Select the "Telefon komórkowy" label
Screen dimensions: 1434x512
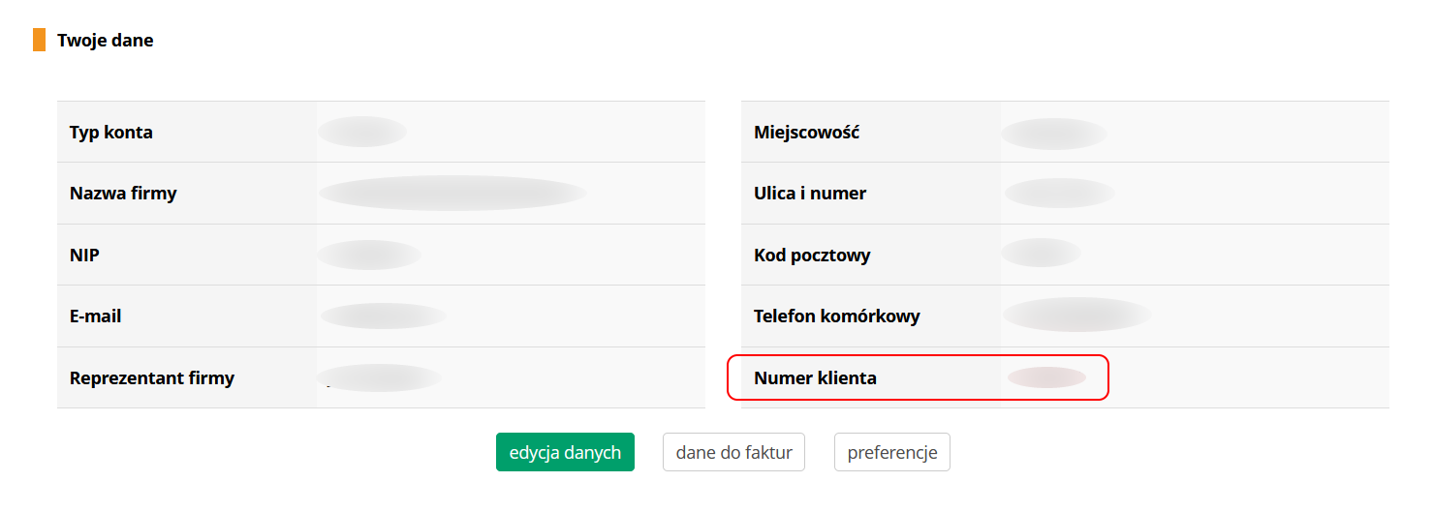(836, 316)
